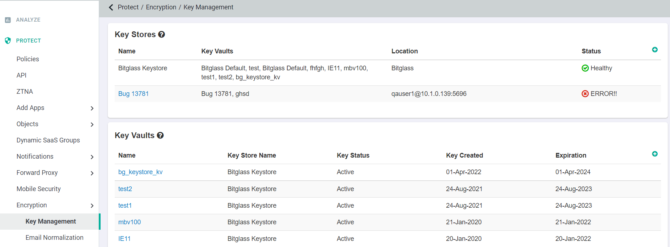This screenshot has width=670, height=247.
Task: Open Policies in the sidebar
Action: [27, 59]
